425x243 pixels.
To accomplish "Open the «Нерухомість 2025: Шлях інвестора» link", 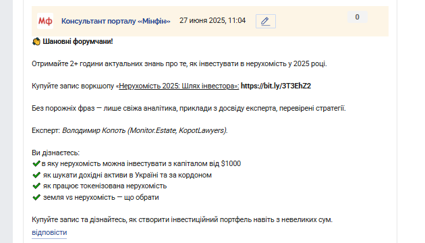I will click(x=179, y=86).
